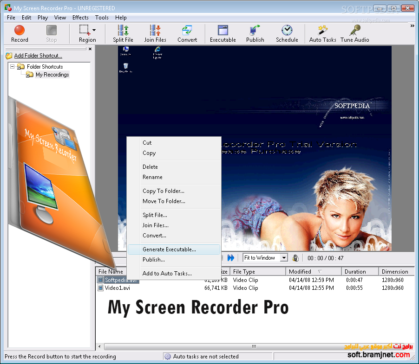Choose Add to Auto Tasks entry

(174, 273)
